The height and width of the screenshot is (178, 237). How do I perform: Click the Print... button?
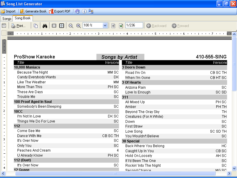point(18,26)
